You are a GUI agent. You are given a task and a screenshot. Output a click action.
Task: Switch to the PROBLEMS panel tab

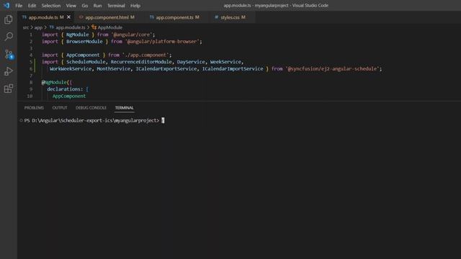pos(34,108)
